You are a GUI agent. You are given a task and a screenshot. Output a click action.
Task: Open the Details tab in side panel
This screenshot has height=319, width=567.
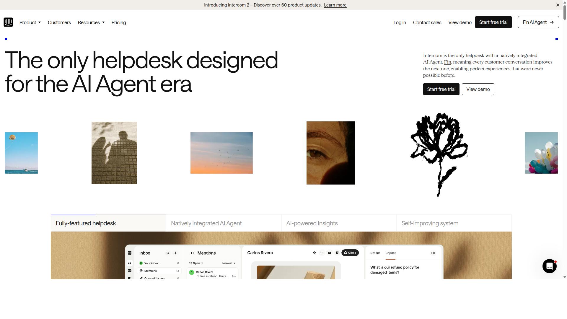375,253
